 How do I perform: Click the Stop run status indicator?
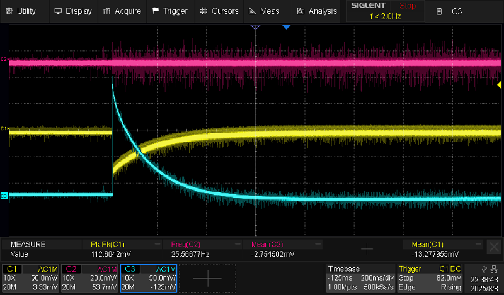coord(408,6)
